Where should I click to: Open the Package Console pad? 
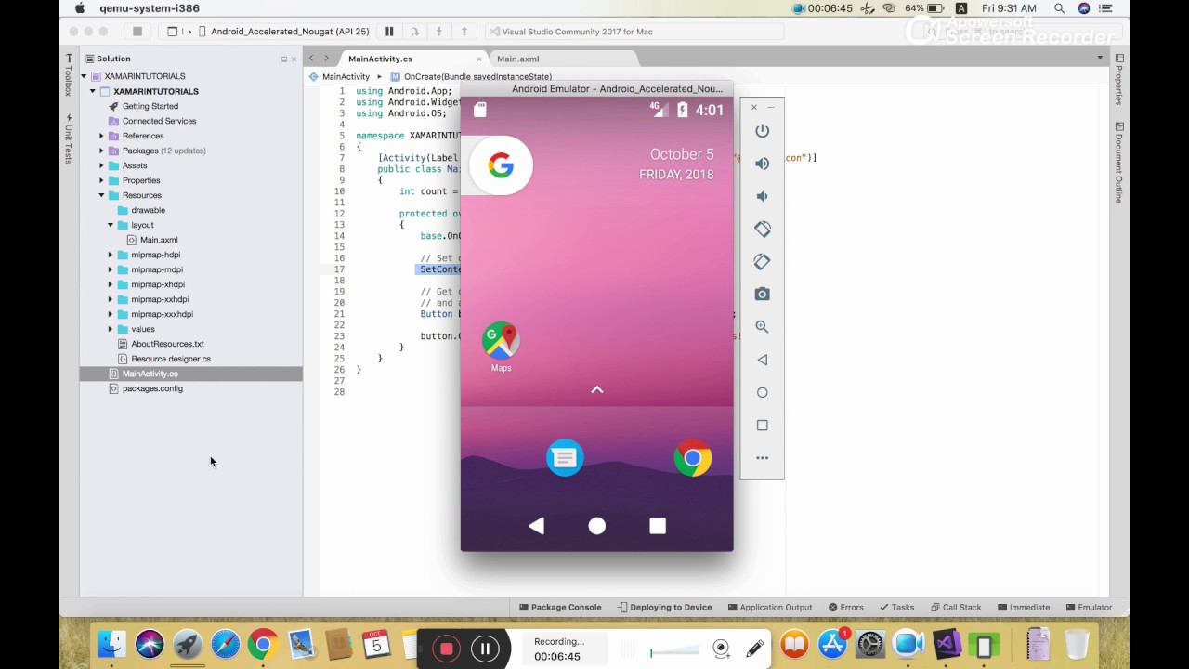(560, 607)
